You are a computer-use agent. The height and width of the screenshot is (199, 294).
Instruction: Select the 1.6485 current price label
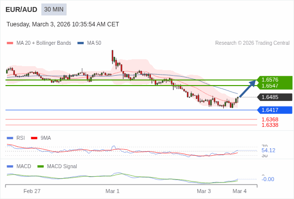(x=275, y=97)
